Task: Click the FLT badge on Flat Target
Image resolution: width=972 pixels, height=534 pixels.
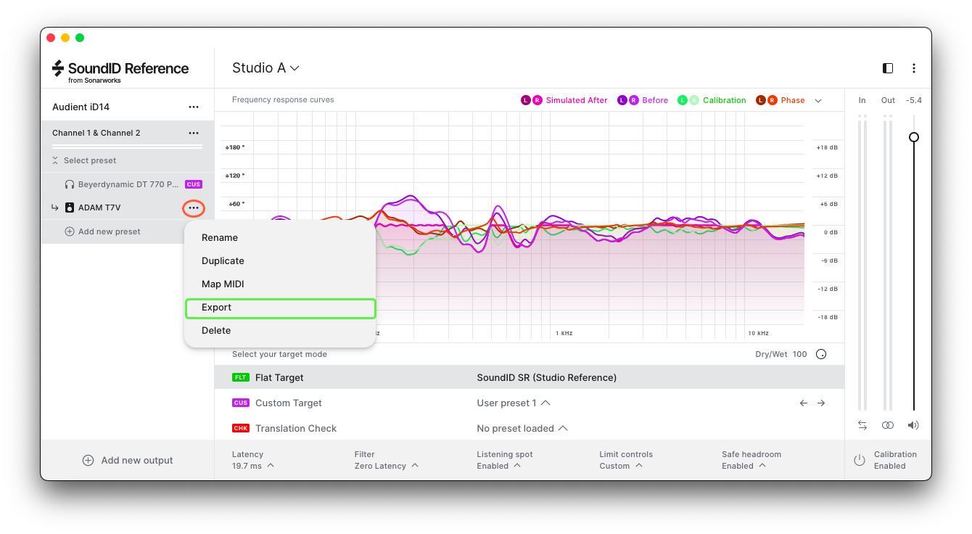Action: 241,378
